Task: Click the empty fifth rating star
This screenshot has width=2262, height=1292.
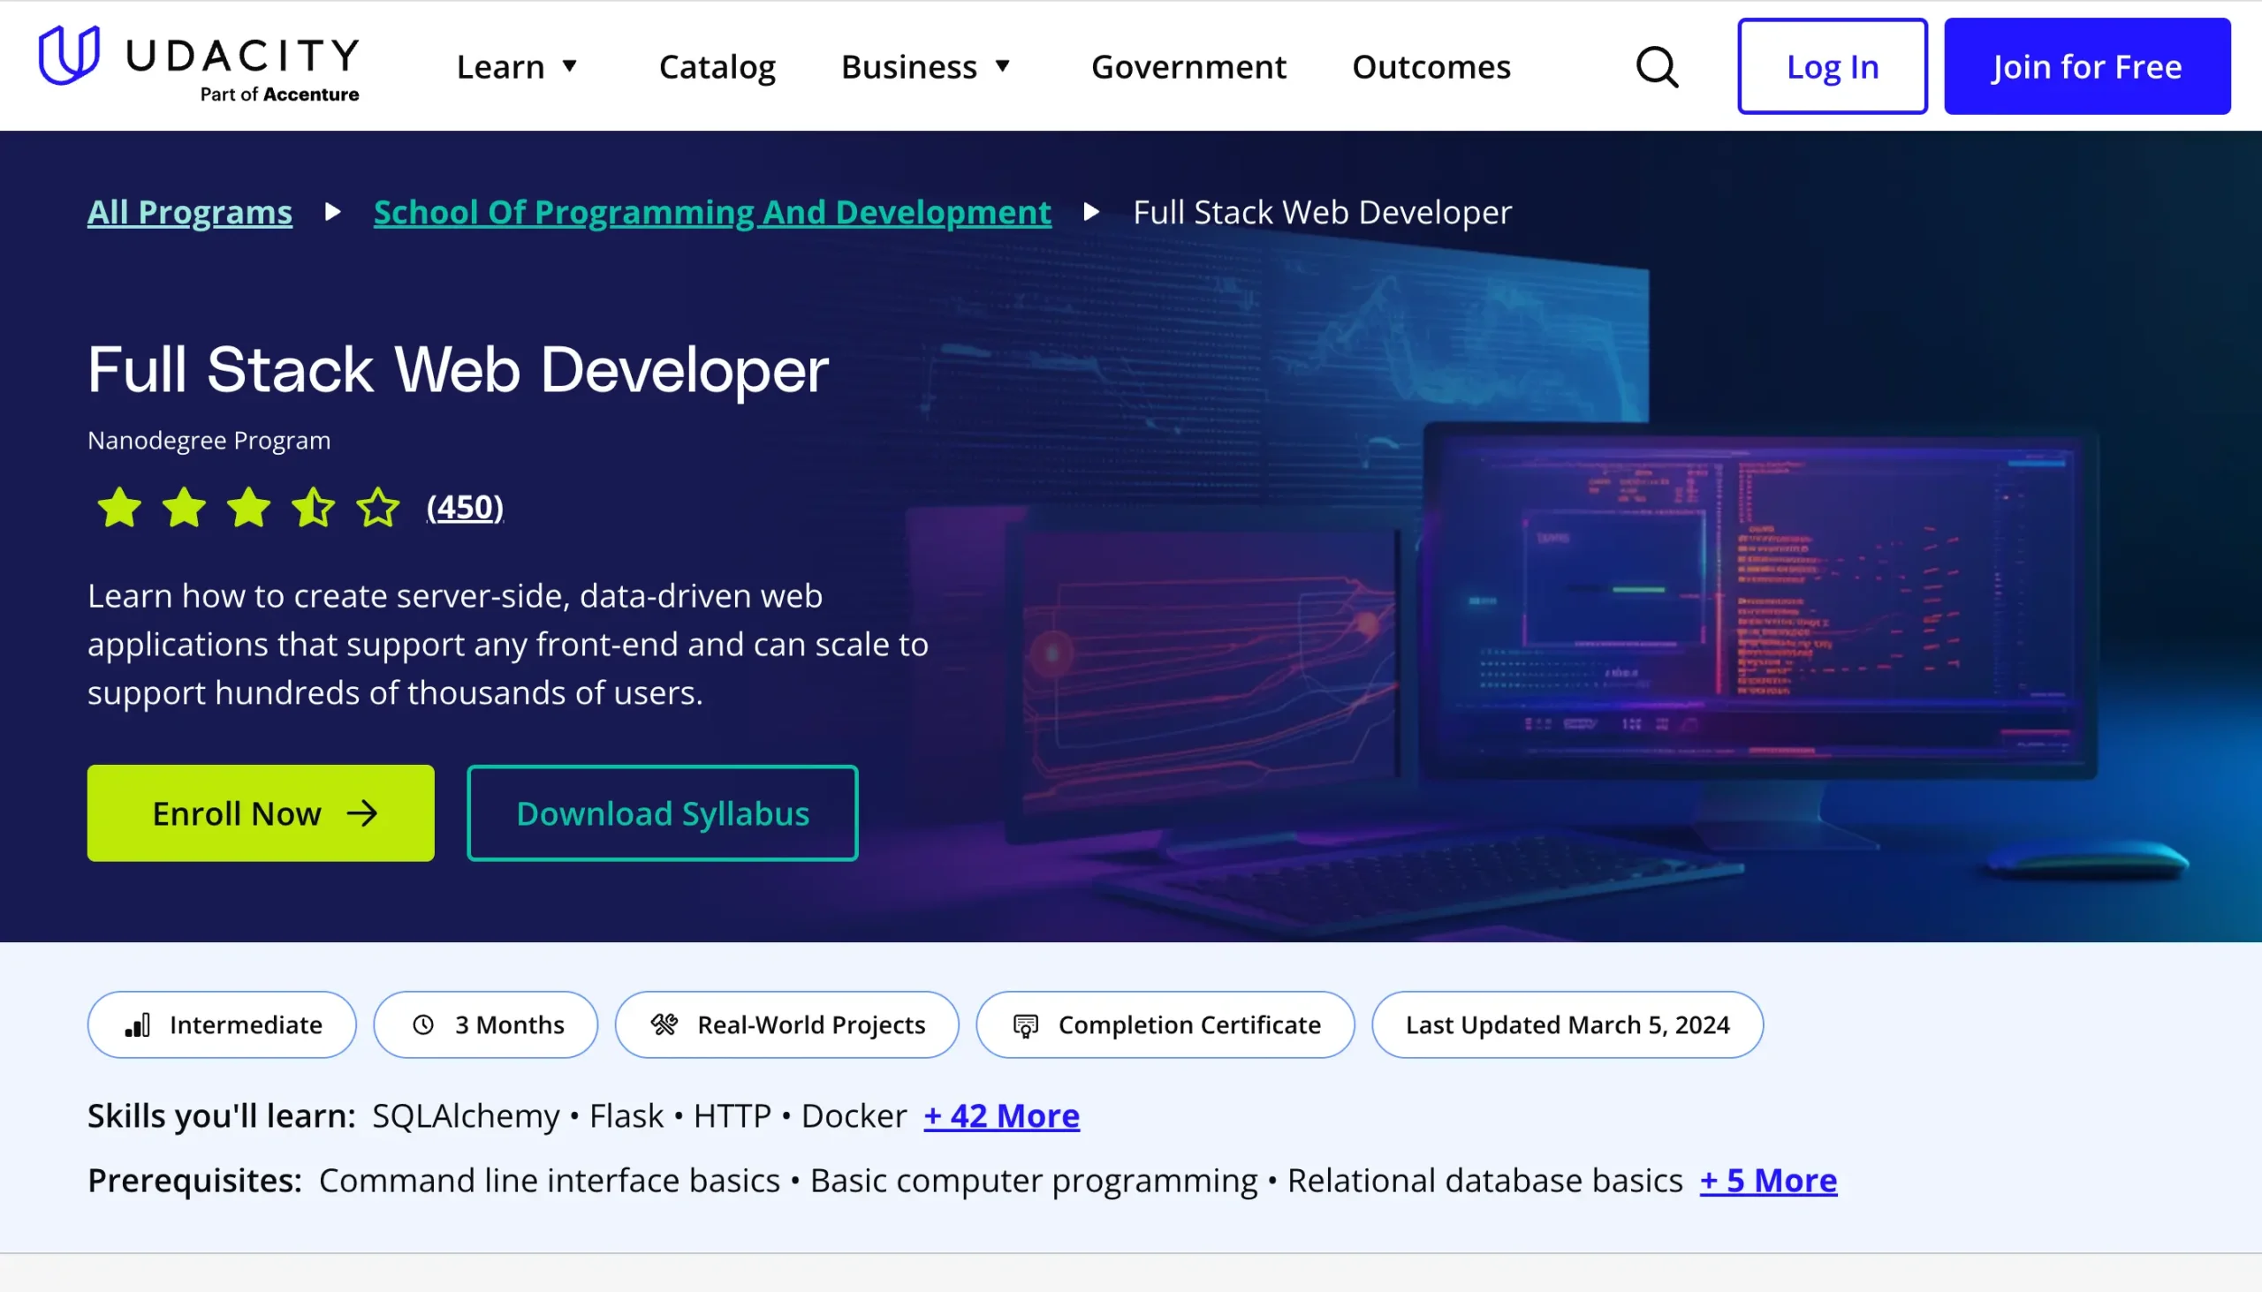Action: click(378, 508)
